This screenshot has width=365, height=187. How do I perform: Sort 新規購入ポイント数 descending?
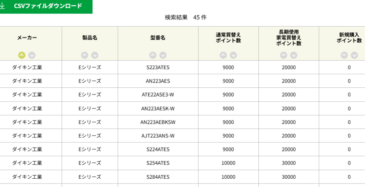(354, 55)
